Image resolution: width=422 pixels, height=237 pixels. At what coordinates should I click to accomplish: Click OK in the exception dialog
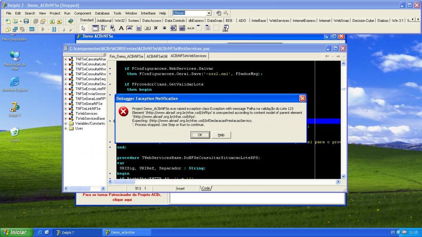point(200,135)
